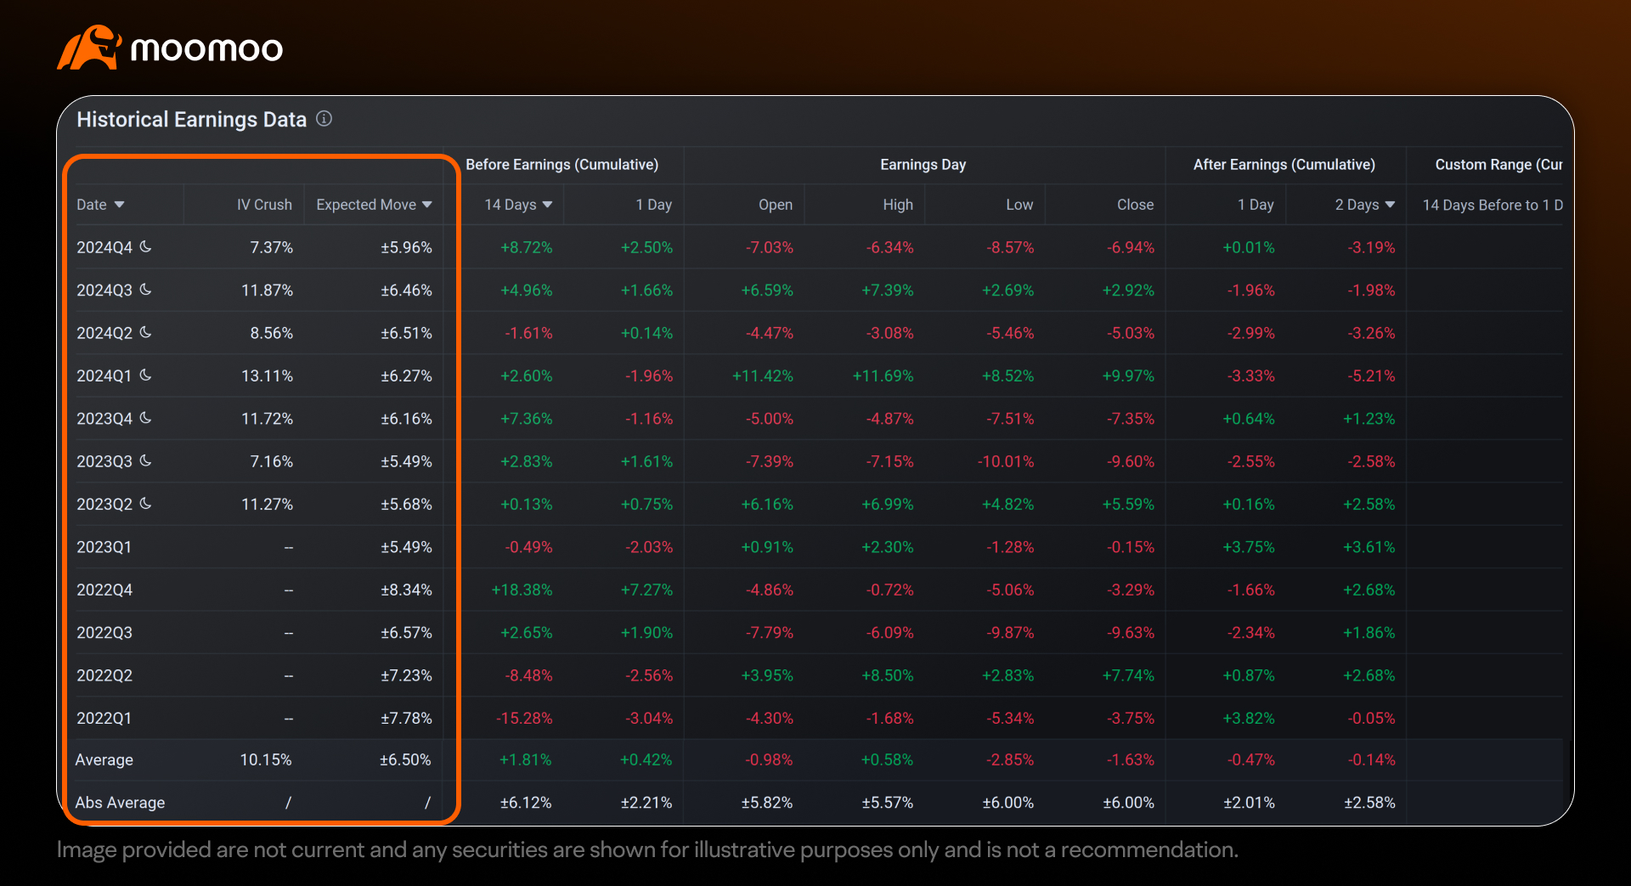
Task: Click the moon icon beside 2024Q4
Action: [x=145, y=246]
